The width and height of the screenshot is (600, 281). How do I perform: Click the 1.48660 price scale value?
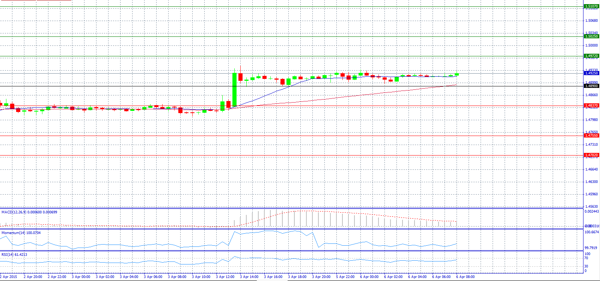point(592,95)
